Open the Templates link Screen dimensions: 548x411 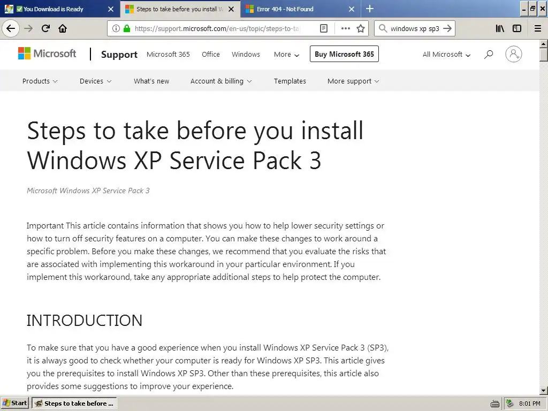(290, 81)
